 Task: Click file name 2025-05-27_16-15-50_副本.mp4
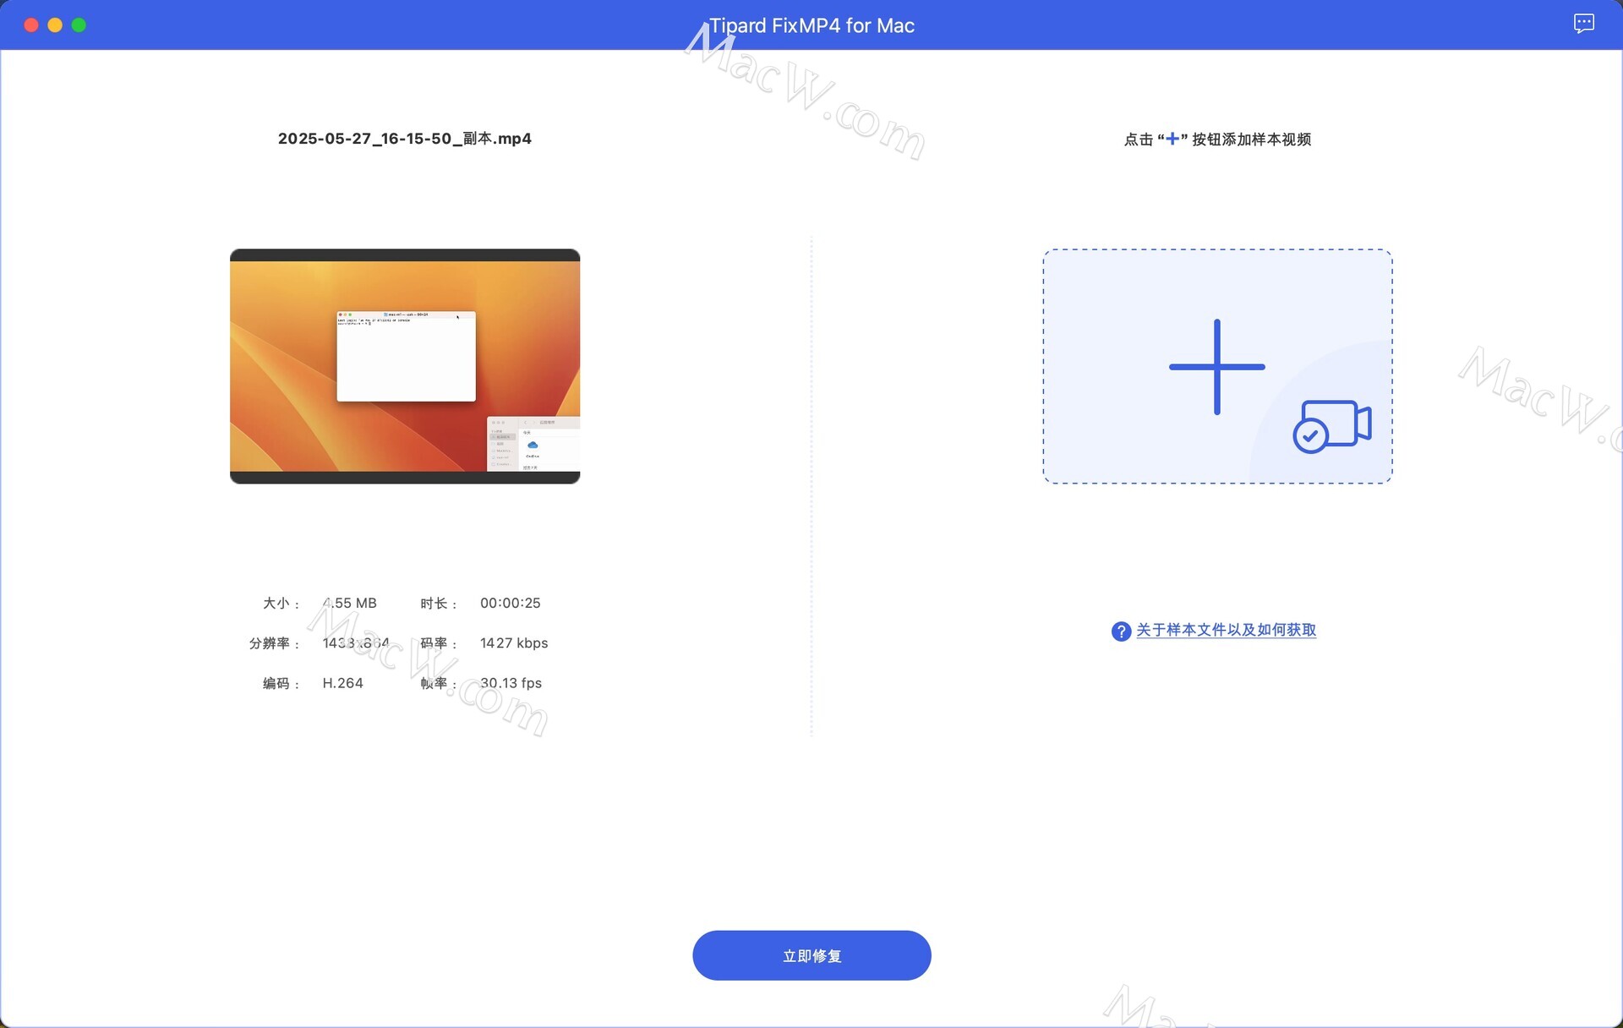(405, 139)
